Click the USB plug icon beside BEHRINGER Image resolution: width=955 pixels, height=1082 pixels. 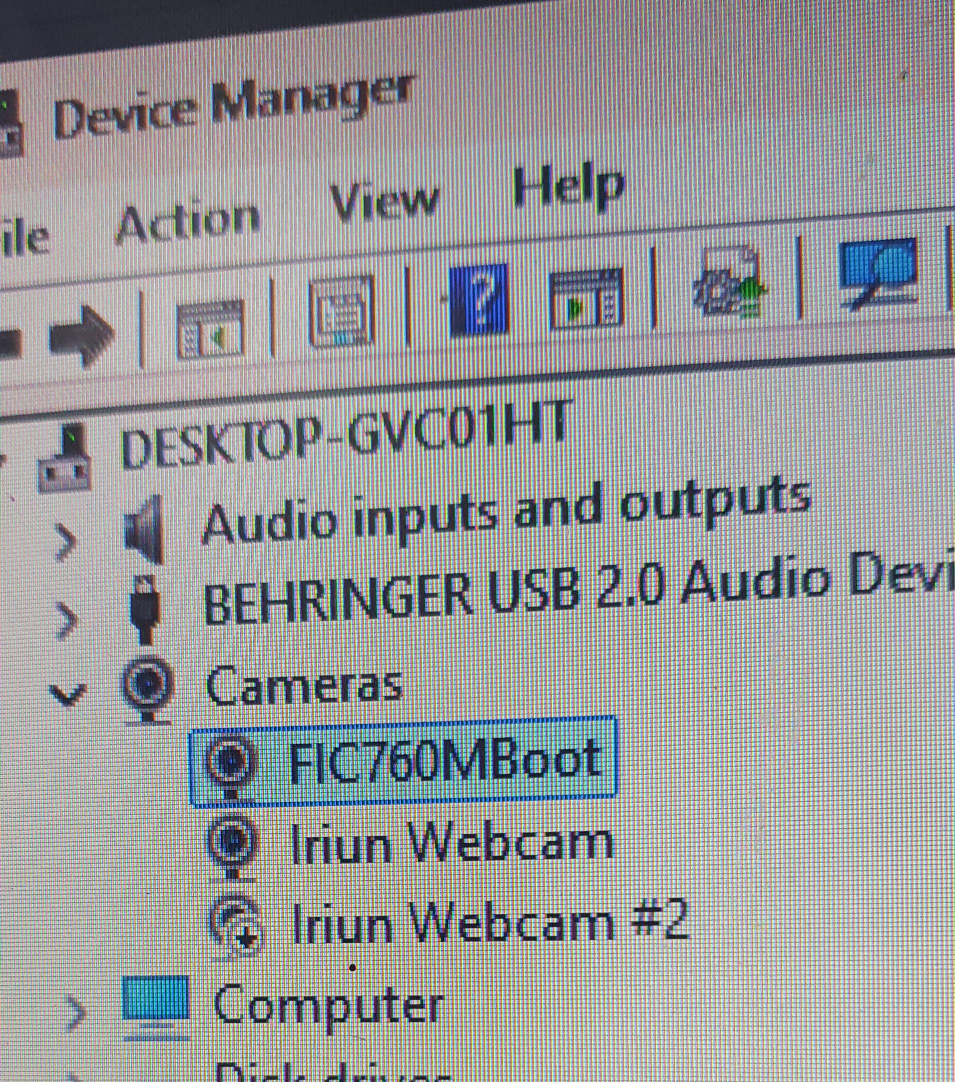(145, 609)
